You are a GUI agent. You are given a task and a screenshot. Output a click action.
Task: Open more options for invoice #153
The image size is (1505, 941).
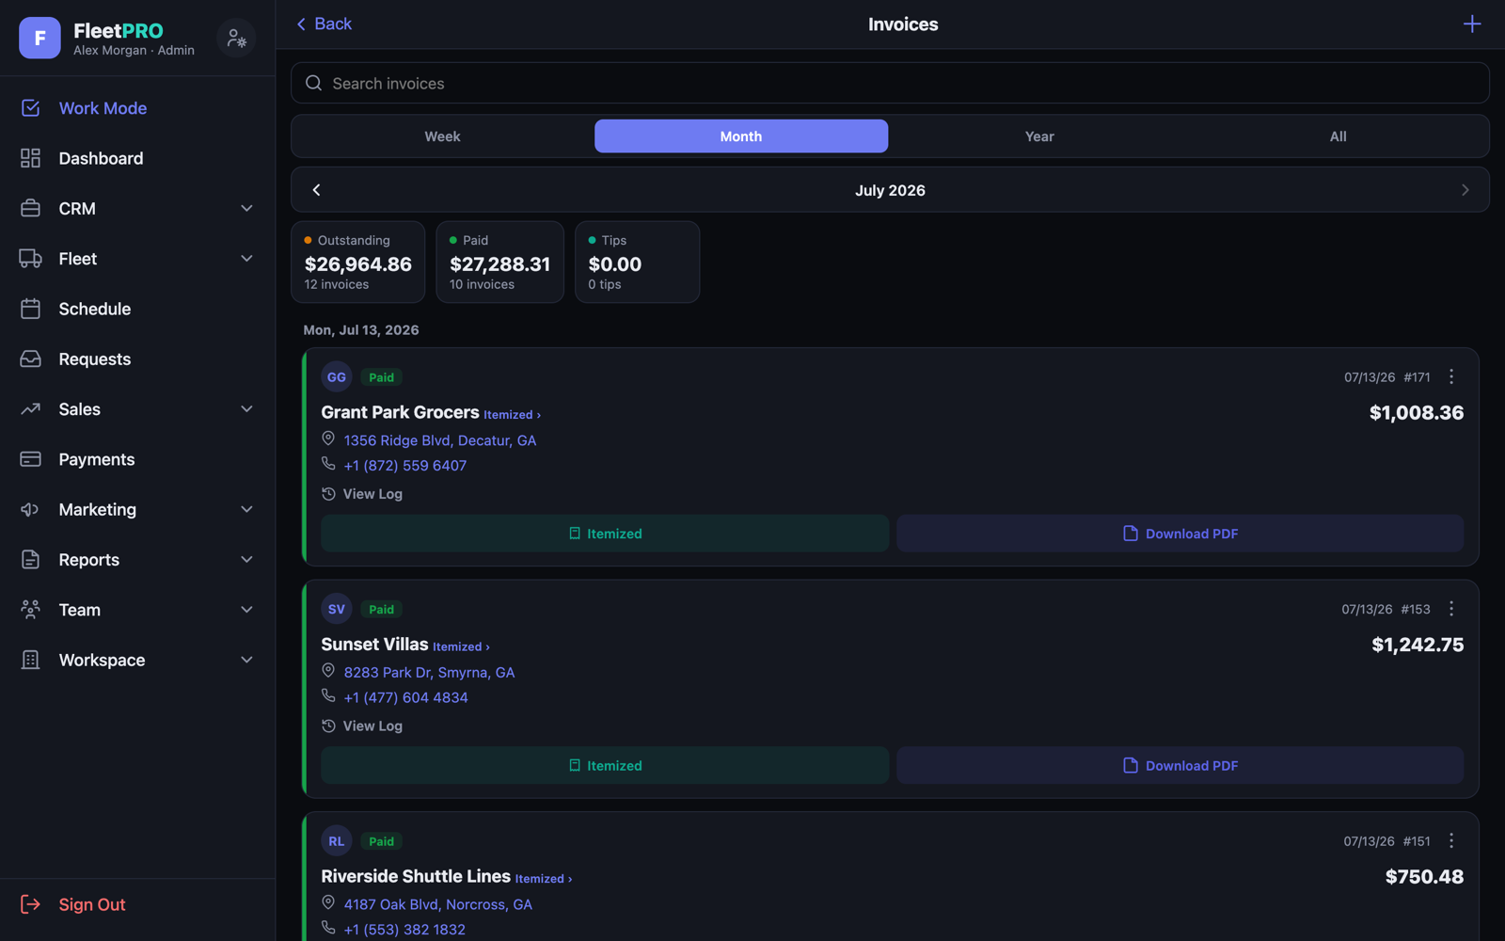tap(1451, 609)
